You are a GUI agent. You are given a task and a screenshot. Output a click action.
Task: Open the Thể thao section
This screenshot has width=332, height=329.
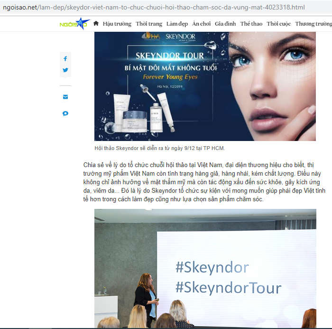(x=251, y=24)
